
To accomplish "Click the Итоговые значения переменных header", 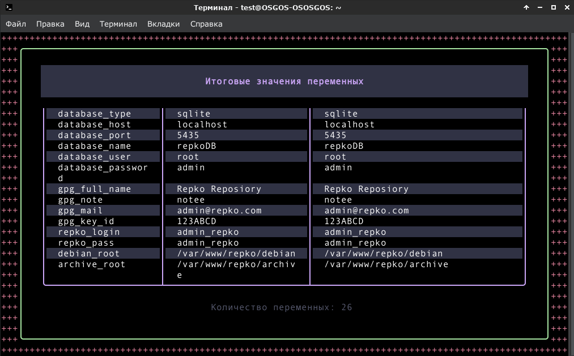I will [284, 81].
